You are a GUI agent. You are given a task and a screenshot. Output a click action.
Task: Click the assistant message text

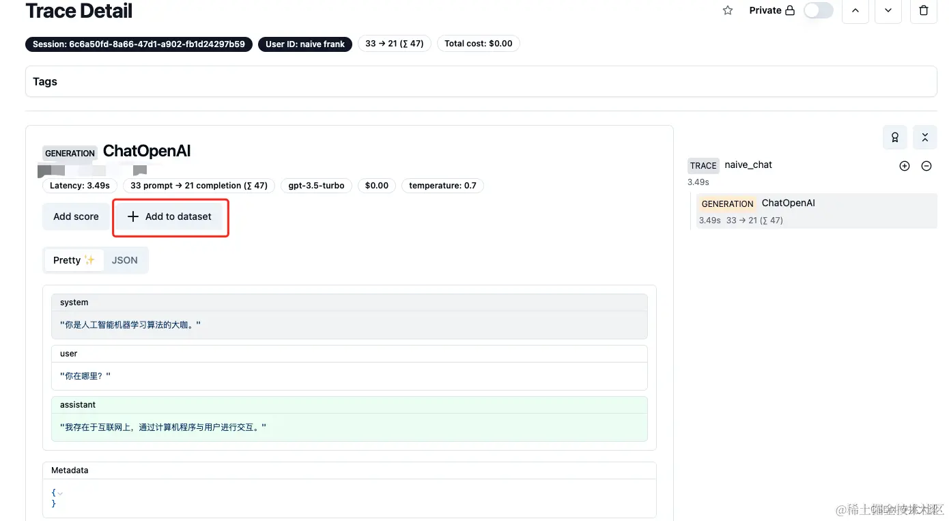click(x=163, y=427)
